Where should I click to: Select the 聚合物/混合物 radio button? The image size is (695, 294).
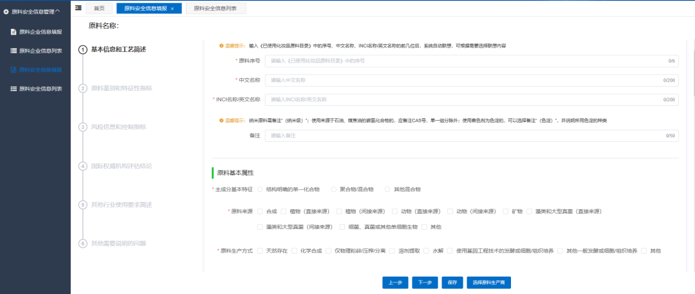[x=333, y=189]
